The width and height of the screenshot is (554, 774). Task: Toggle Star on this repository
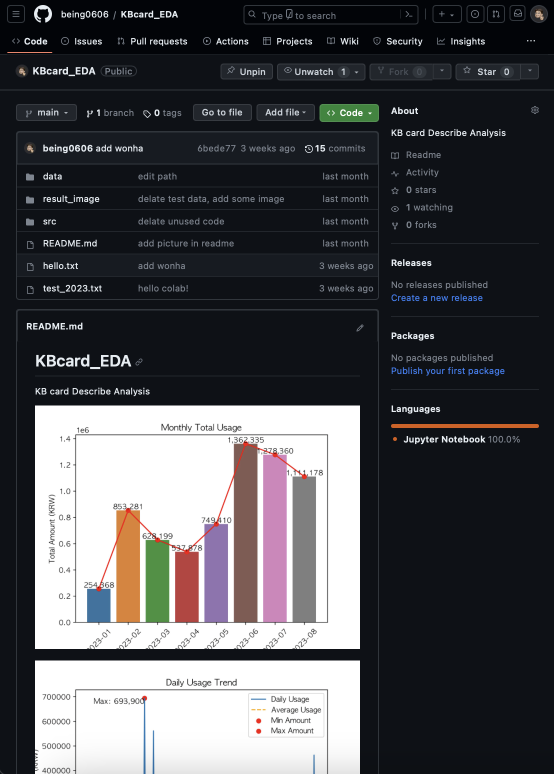coord(487,71)
